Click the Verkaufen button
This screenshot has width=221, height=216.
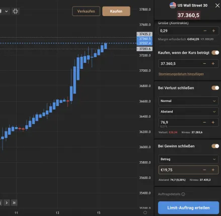click(x=86, y=11)
